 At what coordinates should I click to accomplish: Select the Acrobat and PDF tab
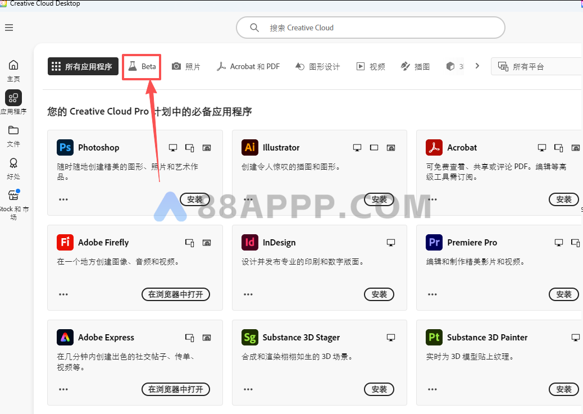point(248,66)
